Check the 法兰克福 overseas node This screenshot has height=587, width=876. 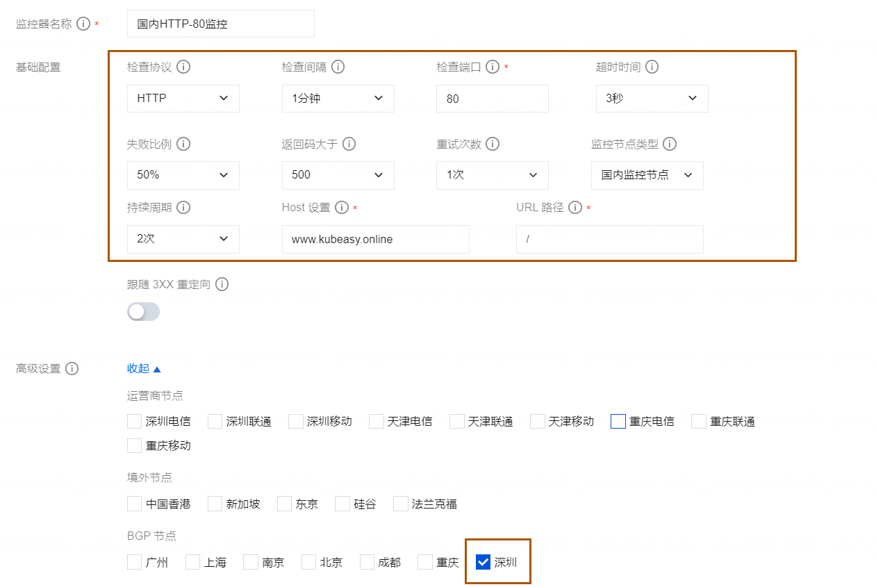coord(401,504)
